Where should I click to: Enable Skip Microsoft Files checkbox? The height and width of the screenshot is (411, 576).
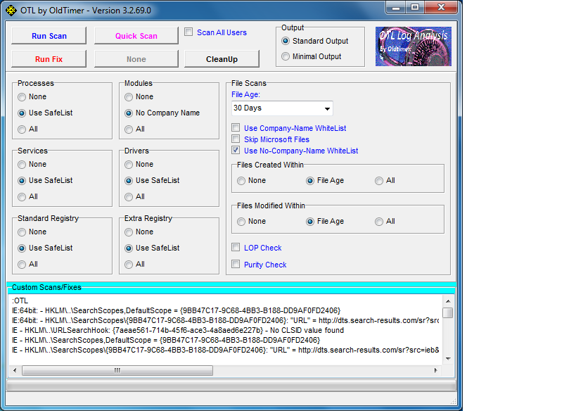[236, 139]
